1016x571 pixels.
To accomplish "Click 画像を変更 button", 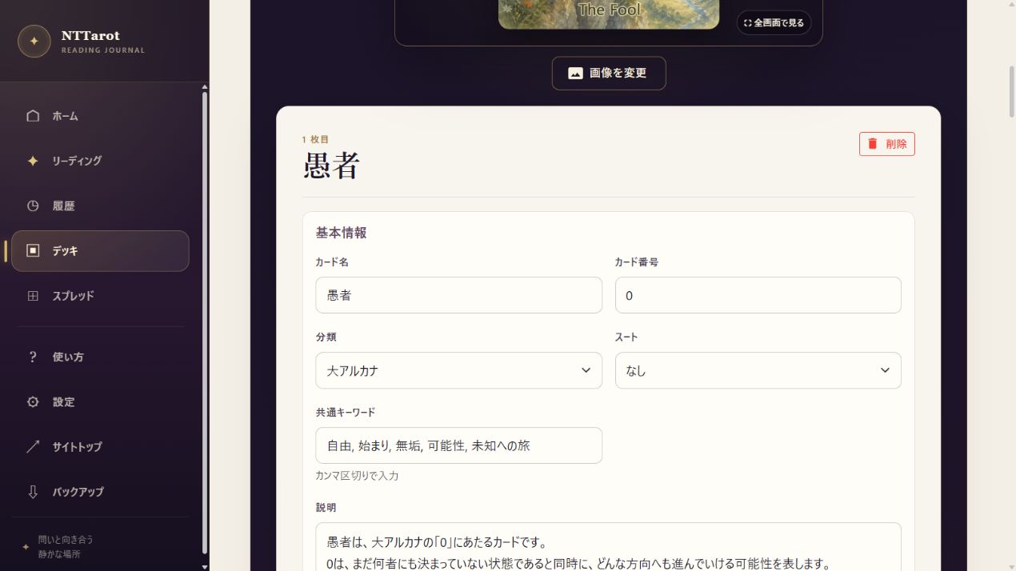I will (609, 74).
